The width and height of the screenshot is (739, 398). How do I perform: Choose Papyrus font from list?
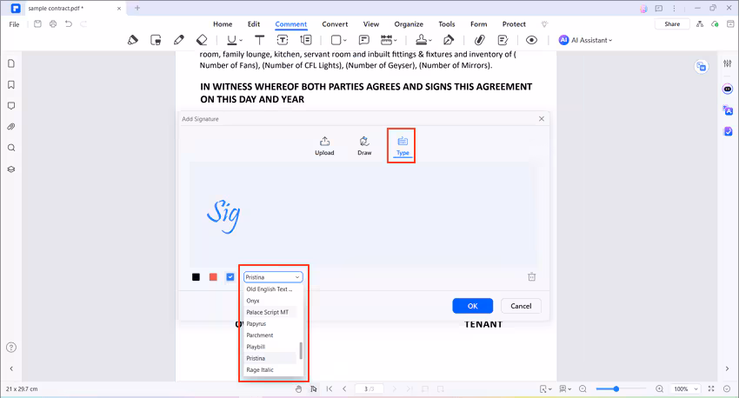point(270,323)
